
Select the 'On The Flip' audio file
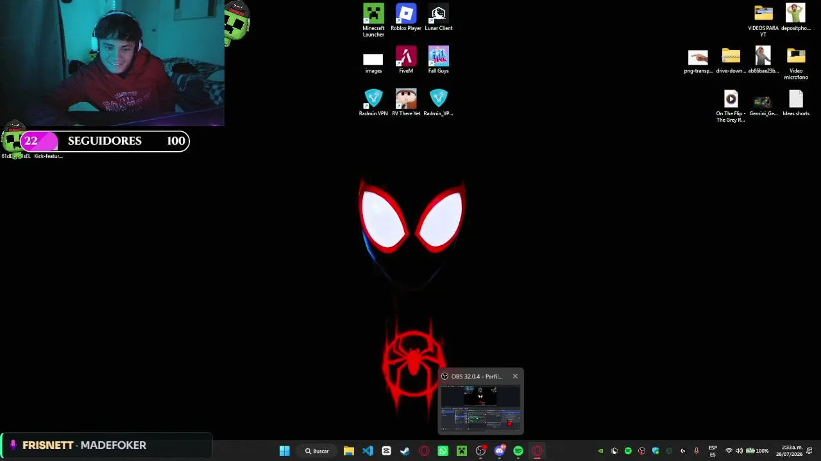[x=731, y=106]
